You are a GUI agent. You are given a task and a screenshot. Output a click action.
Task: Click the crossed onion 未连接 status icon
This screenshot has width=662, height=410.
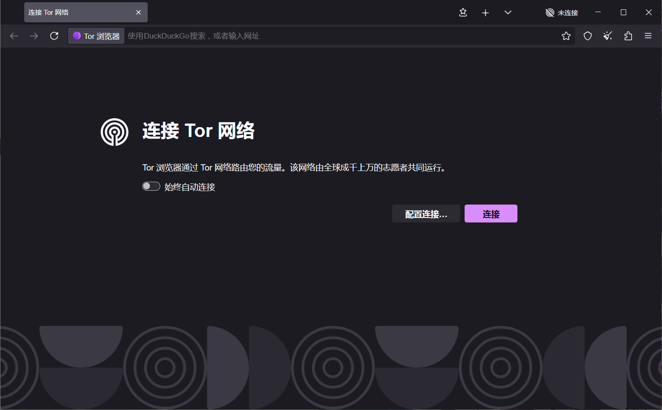550,13
